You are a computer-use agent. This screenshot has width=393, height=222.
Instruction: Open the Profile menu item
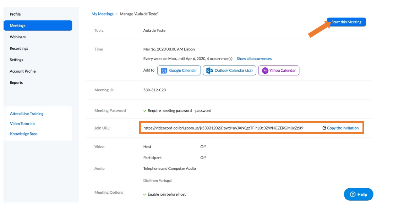pyautogui.click(x=15, y=14)
